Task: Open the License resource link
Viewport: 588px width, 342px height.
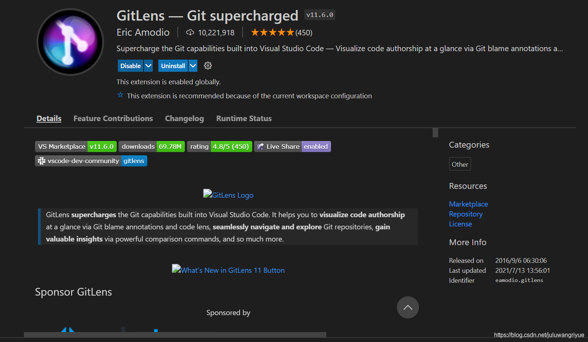Action: coord(461,224)
